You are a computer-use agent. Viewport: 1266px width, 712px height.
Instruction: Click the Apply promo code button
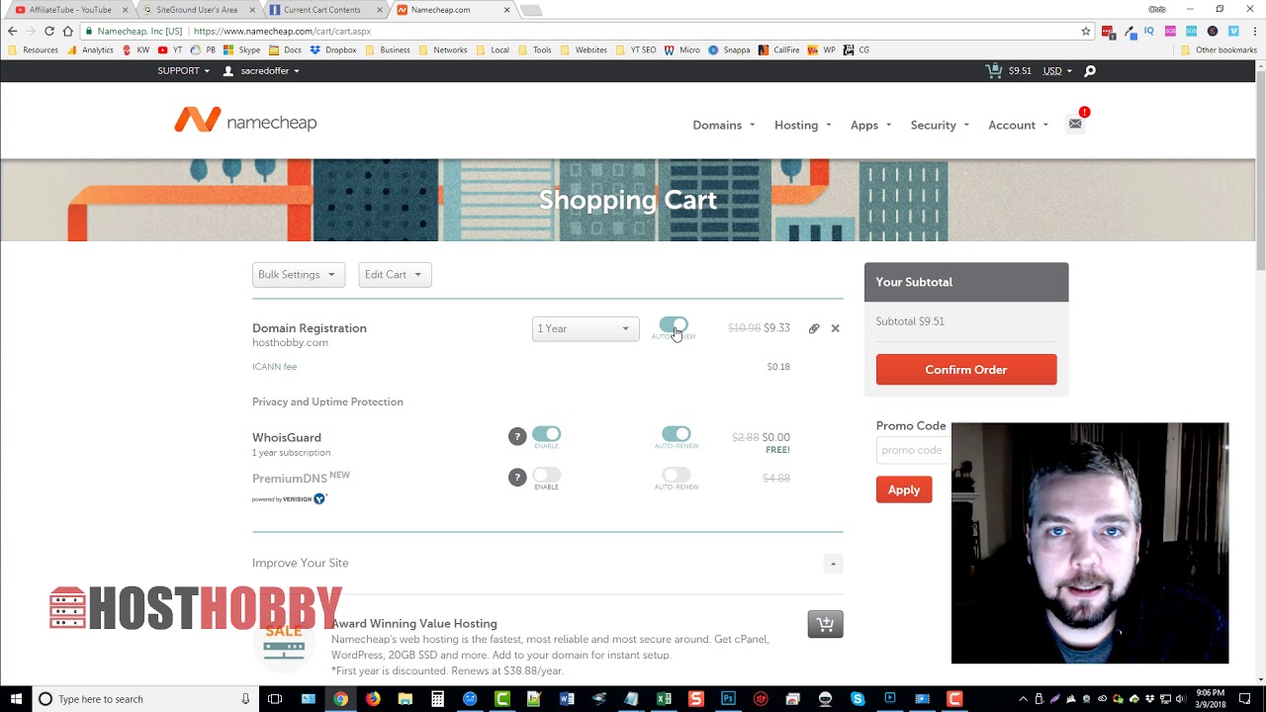[904, 489]
